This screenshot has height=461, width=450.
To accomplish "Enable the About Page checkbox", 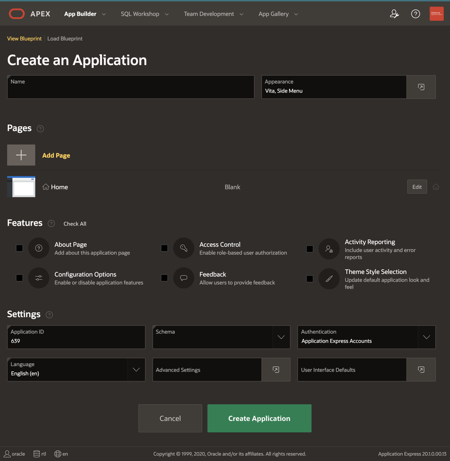I will click(x=19, y=248).
